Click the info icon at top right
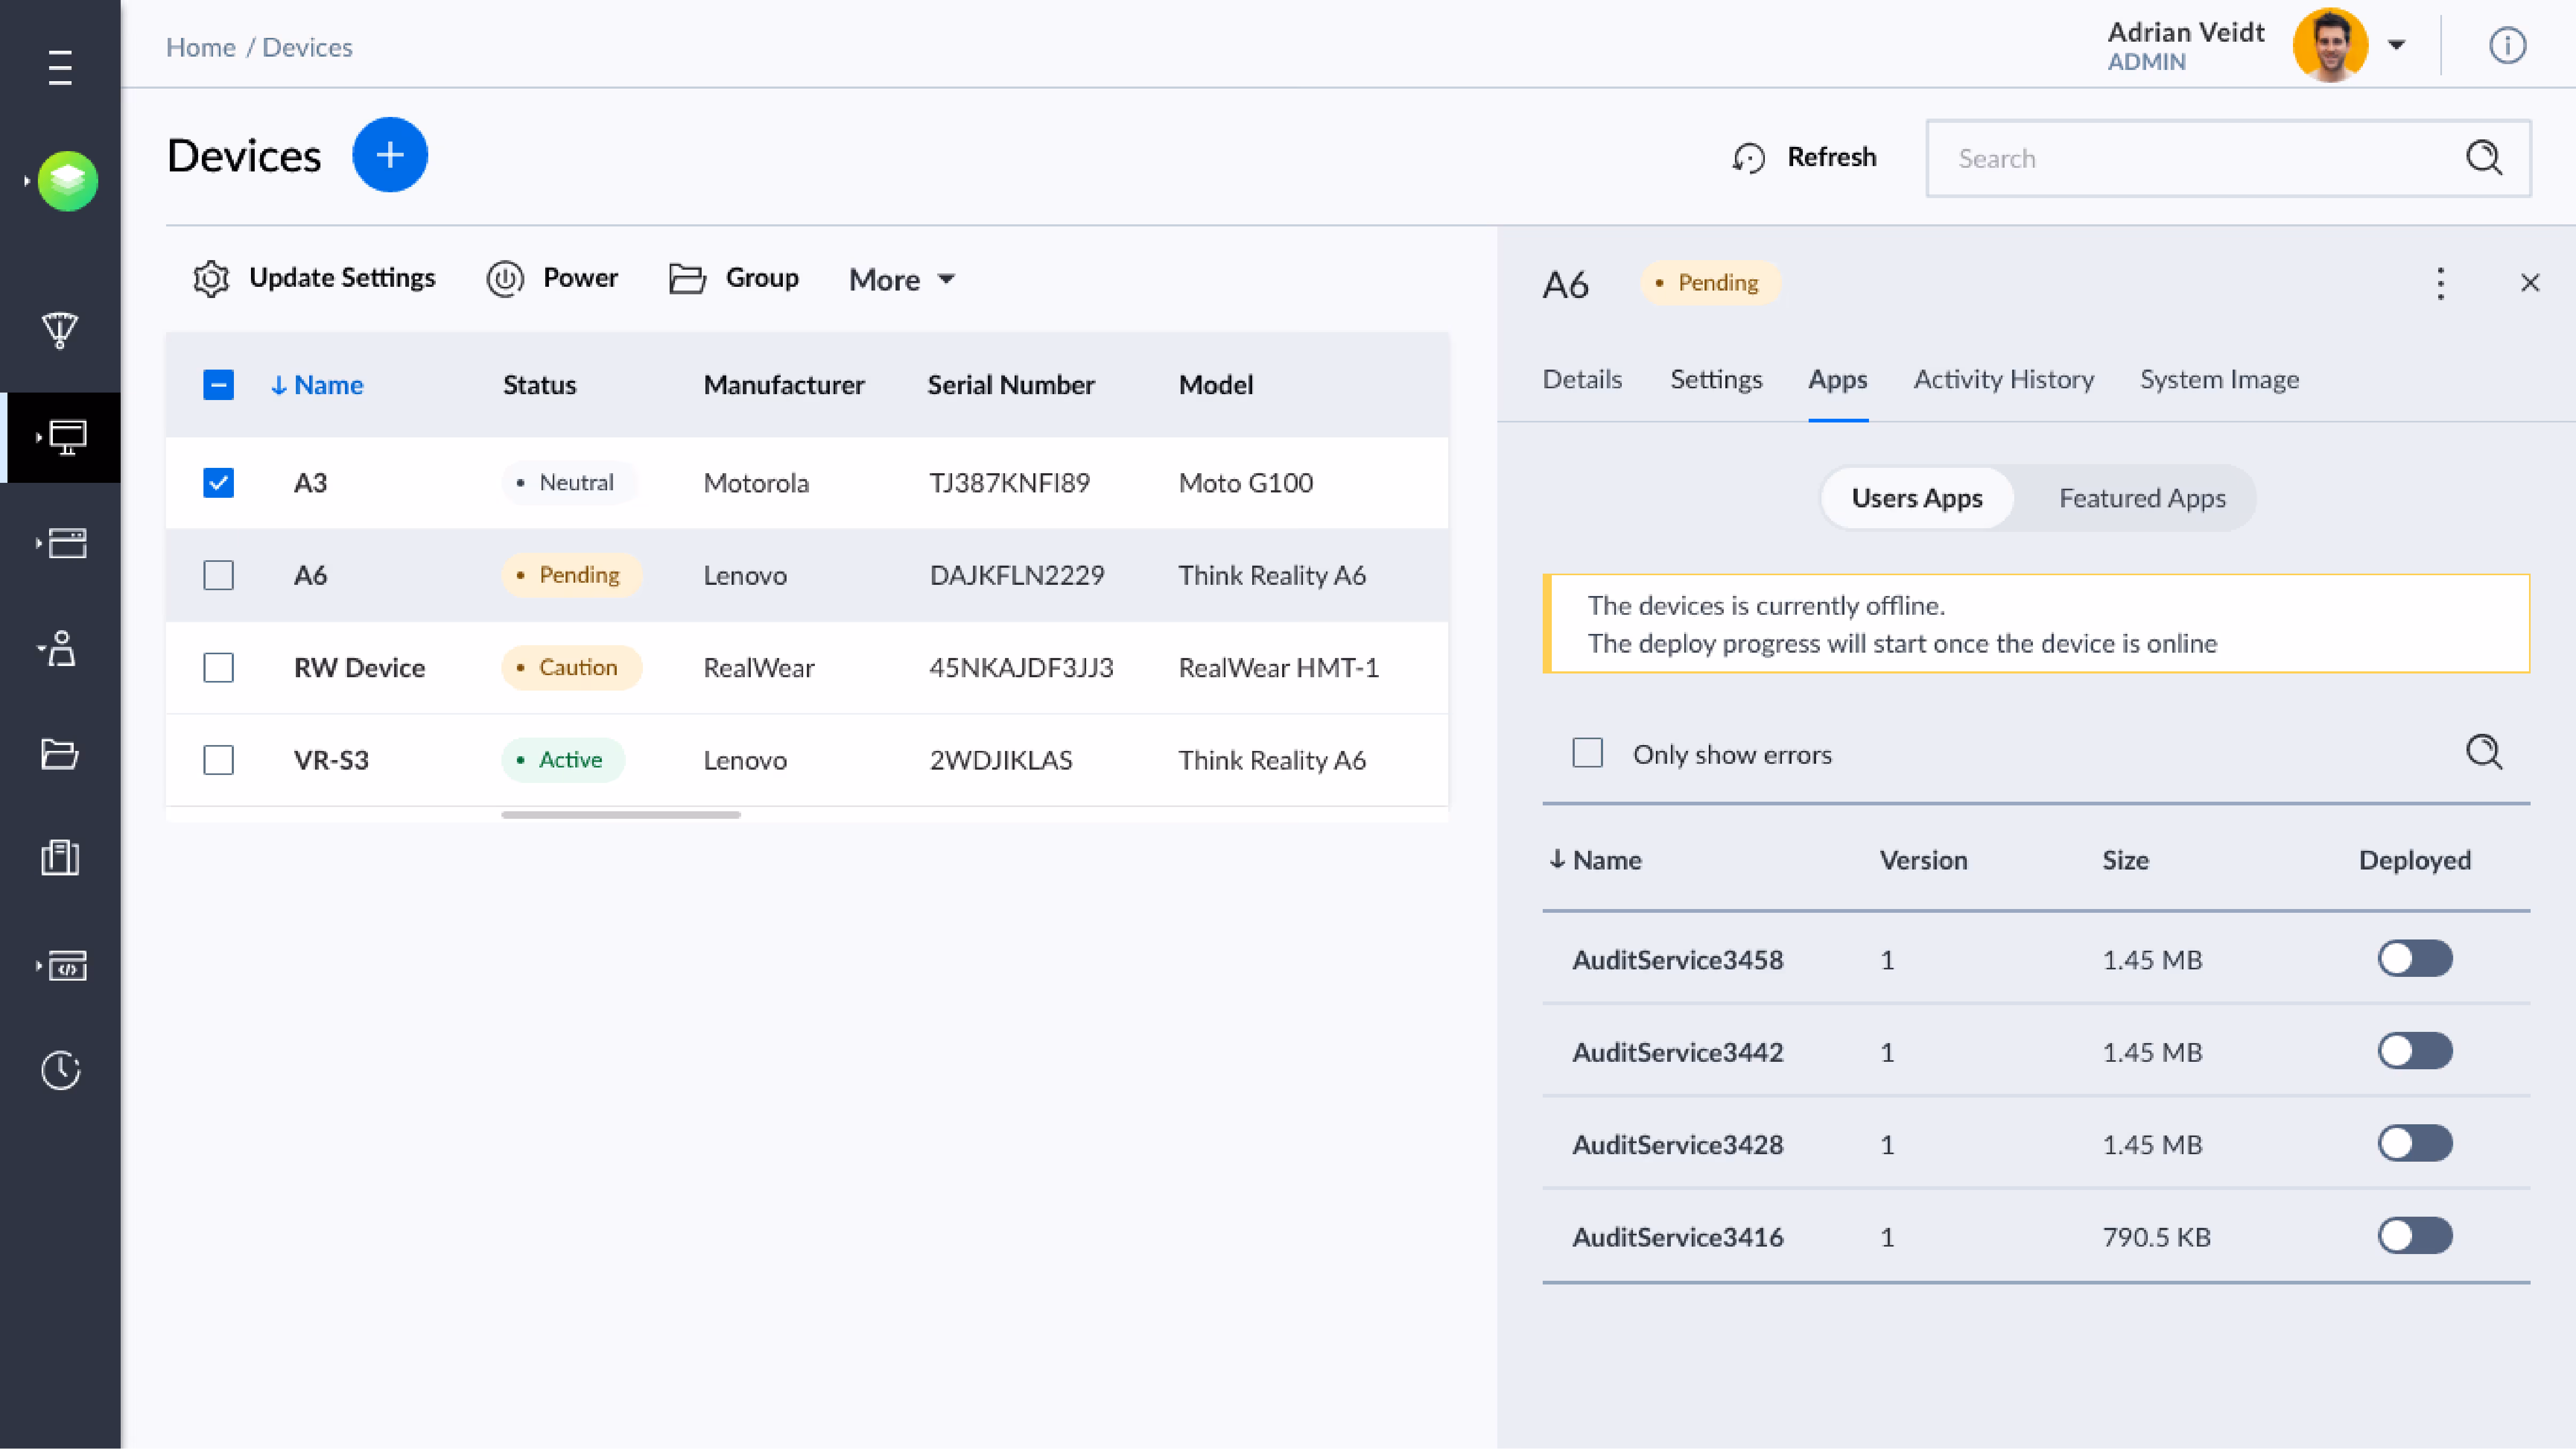 (x=2506, y=45)
